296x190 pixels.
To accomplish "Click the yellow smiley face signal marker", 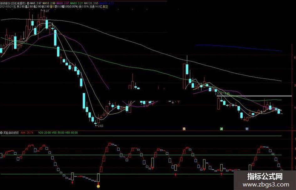I will (x=98, y=187).
